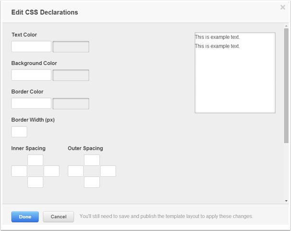Open the Text Color swatch picker
Viewport: 291px width, 231px height.
pyautogui.click(x=71, y=47)
